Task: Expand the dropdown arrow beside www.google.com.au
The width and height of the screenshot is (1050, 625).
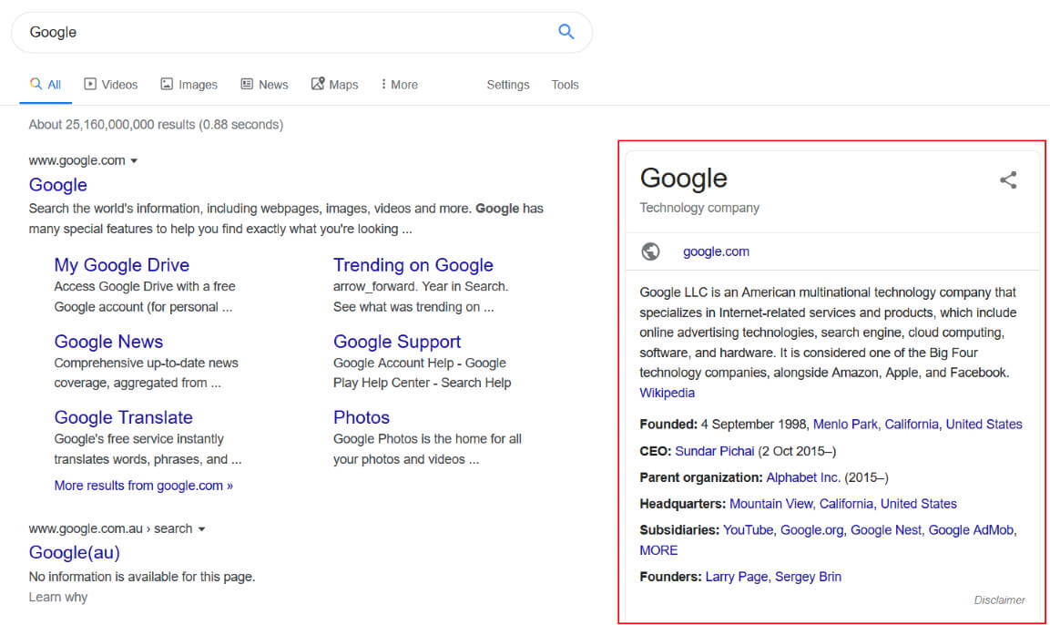Action: click(201, 528)
